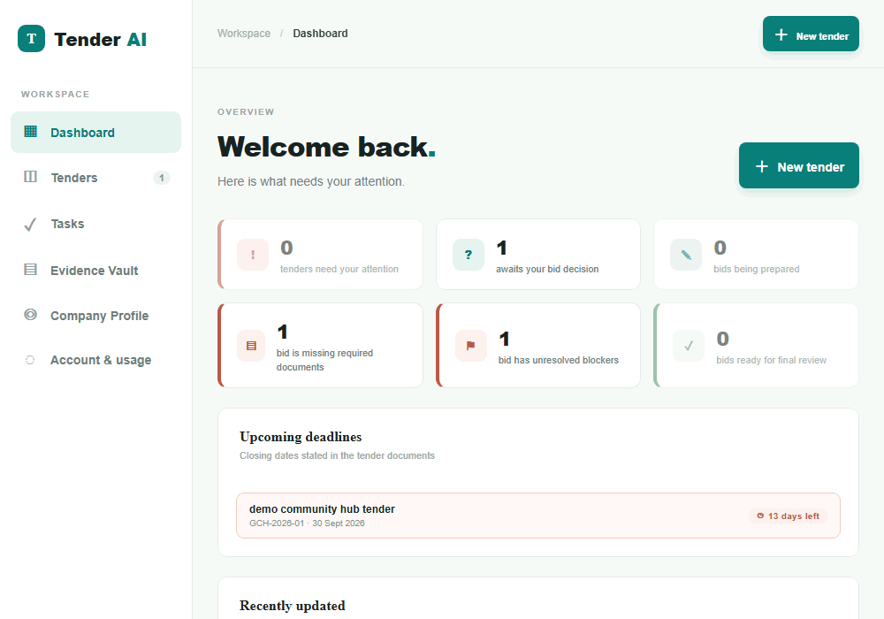Click the Company Profile icon in sidebar
This screenshot has height=619, width=884.
[30, 315]
